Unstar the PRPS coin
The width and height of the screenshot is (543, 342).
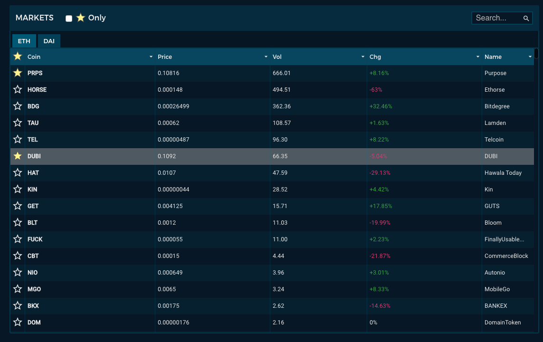click(x=18, y=73)
